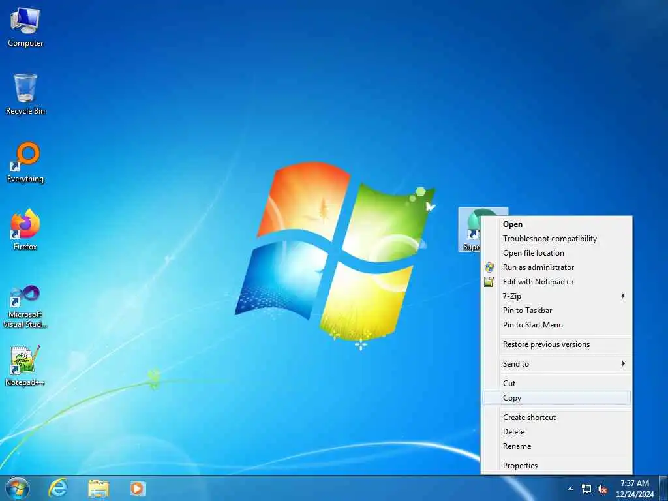
Task: Choose Open file location
Action: (x=556, y=253)
